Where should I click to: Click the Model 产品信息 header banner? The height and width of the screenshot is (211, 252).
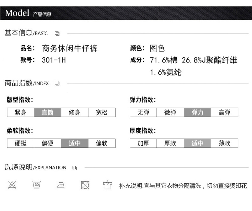(x=126, y=13)
